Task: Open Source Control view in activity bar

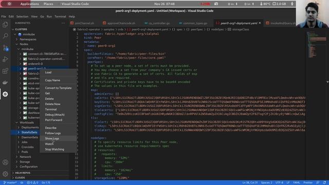Action: tap(6, 48)
